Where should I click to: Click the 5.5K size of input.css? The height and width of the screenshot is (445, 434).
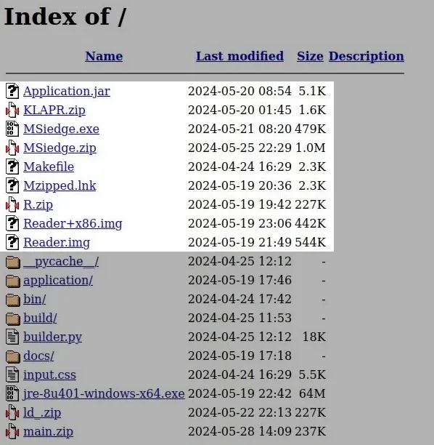click(312, 375)
